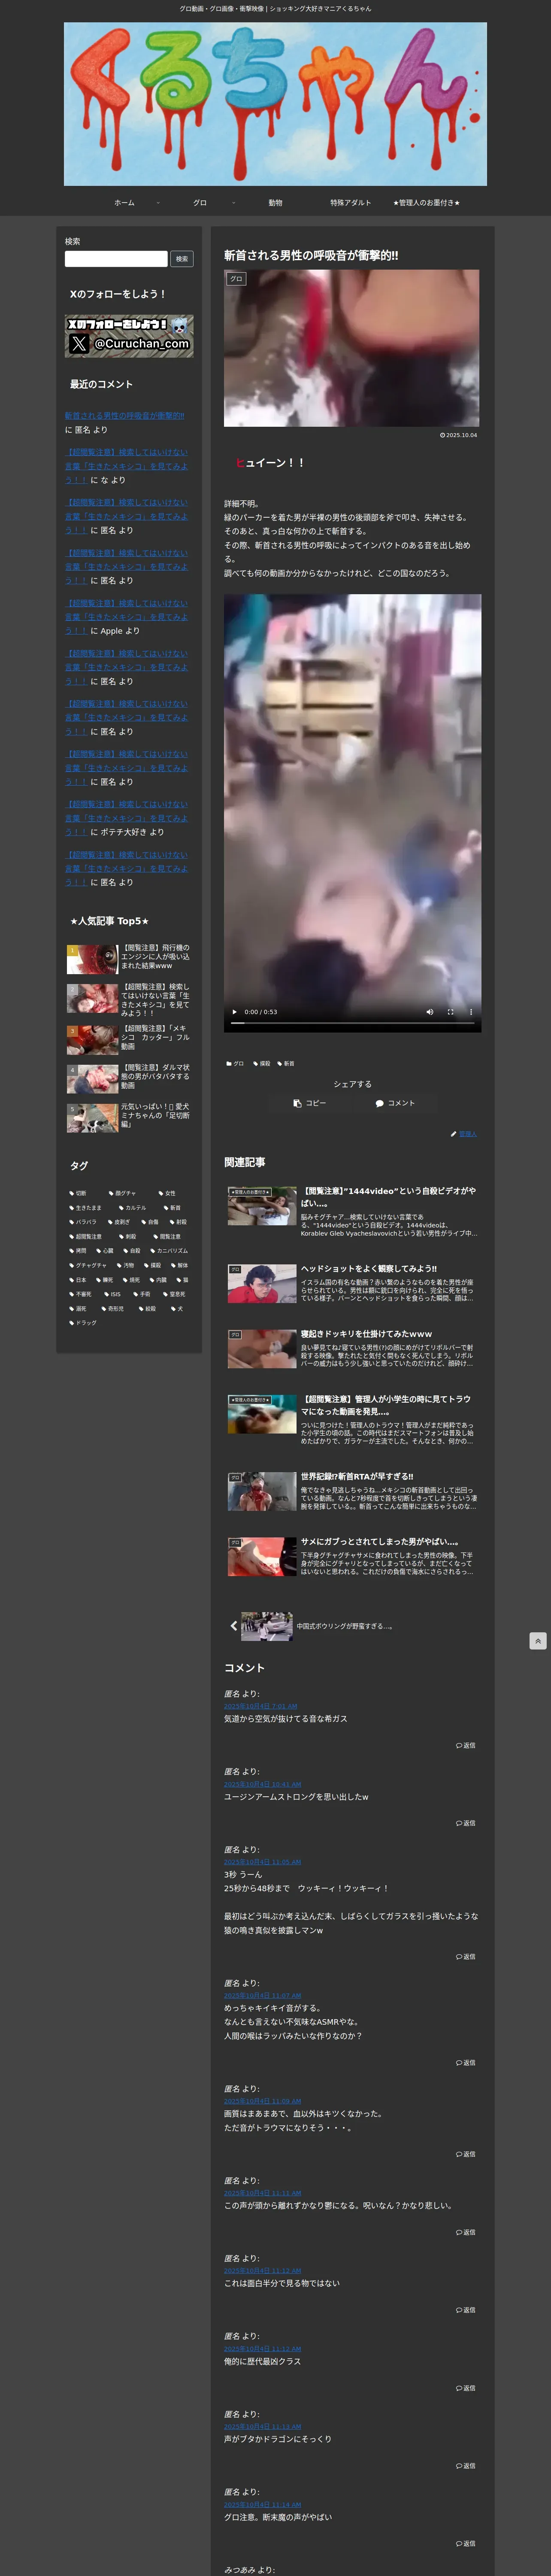Open ★管理人のお墨付き★ menu item
Viewport: 551px width, 2576px height.
click(x=427, y=203)
